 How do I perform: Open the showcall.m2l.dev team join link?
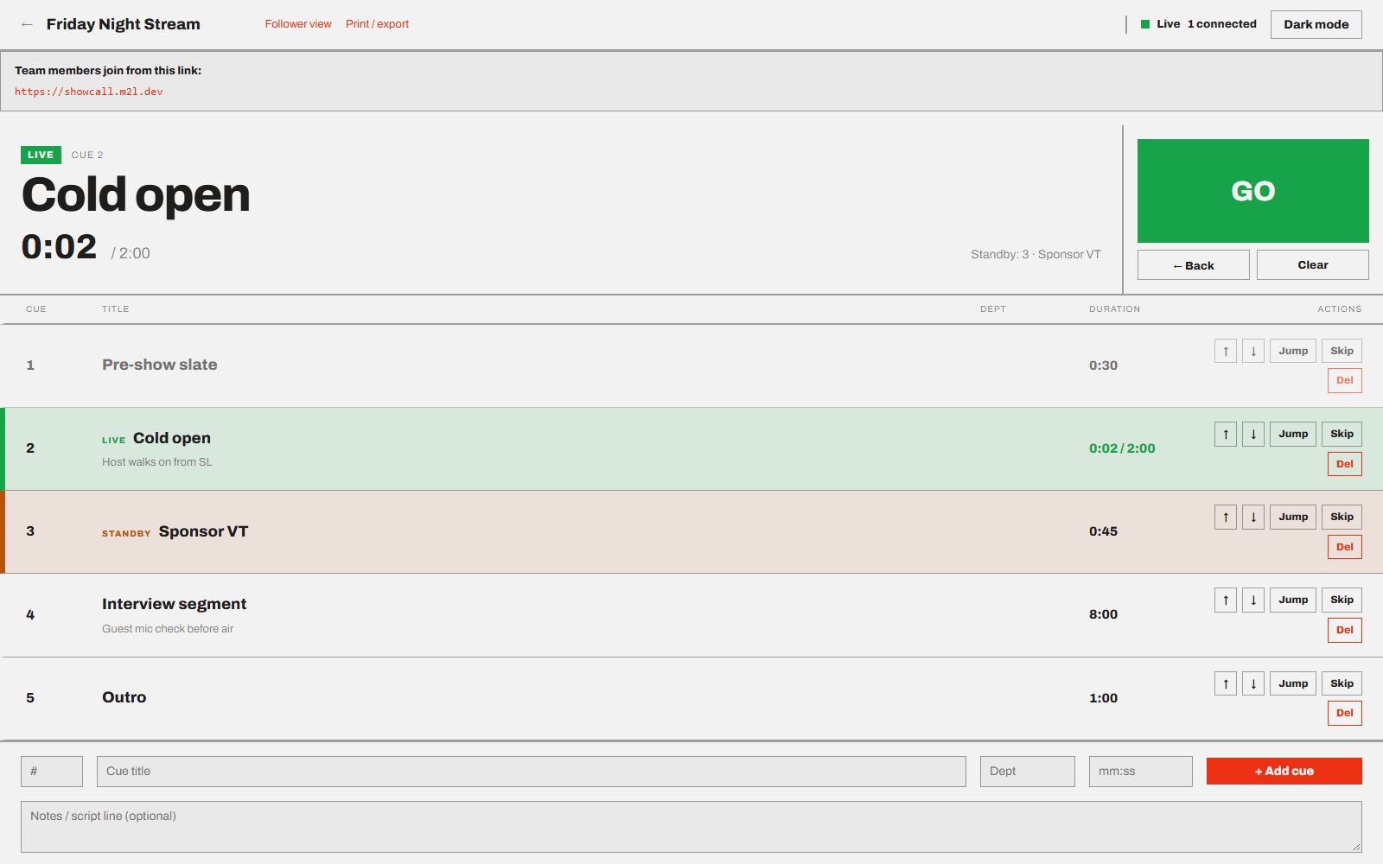point(89,92)
